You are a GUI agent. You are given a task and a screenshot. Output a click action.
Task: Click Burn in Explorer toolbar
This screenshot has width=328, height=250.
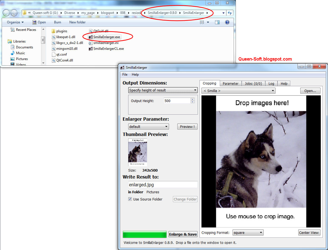click(57, 22)
